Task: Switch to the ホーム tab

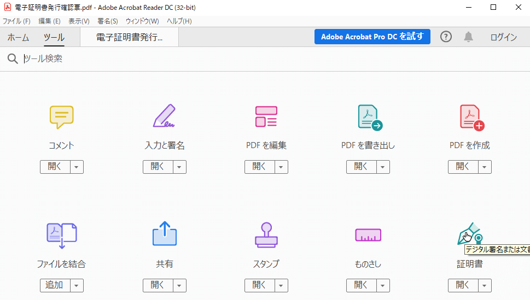Action: pos(18,37)
